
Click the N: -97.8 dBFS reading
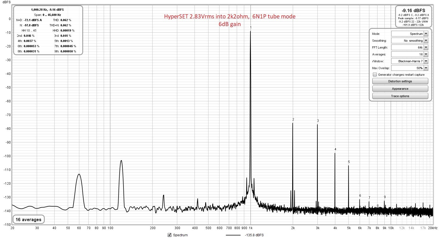pos(29,25)
